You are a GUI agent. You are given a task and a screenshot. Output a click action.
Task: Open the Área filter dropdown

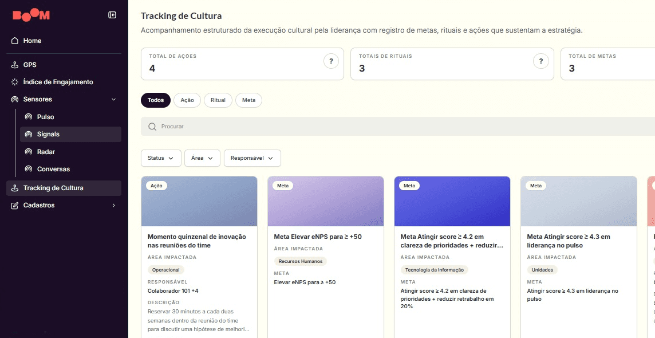click(x=202, y=158)
